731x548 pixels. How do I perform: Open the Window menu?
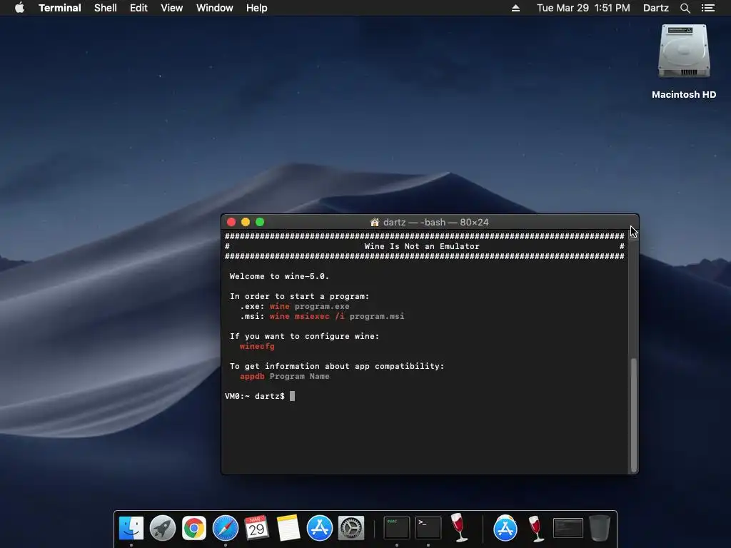(x=214, y=8)
